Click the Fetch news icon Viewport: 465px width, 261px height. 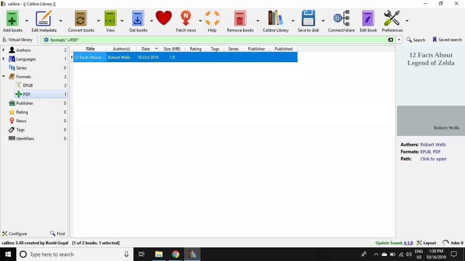point(186,18)
